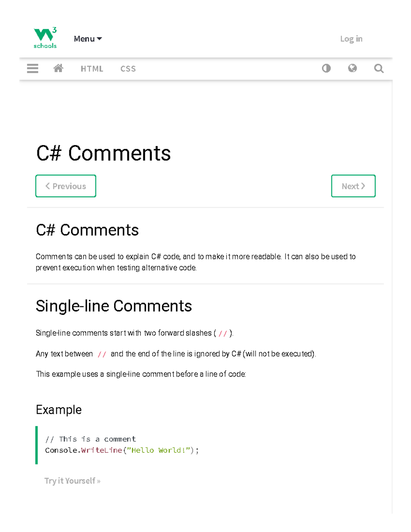Click the large C# Comments page title
411x532 pixels.
click(x=103, y=153)
